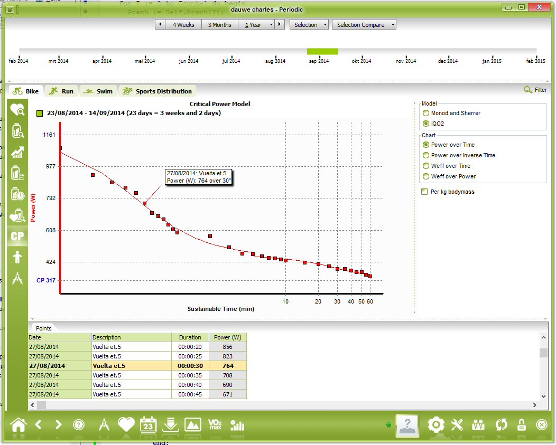Switch to the Bike tab

[25, 91]
